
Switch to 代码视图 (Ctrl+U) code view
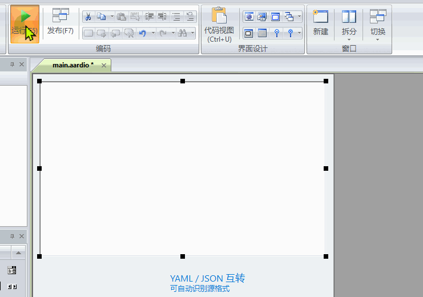coord(219,25)
